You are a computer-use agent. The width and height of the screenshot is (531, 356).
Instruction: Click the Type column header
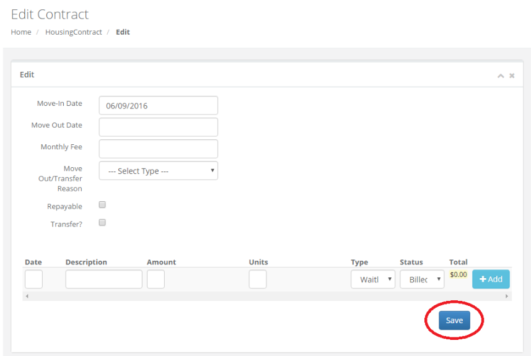(359, 263)
